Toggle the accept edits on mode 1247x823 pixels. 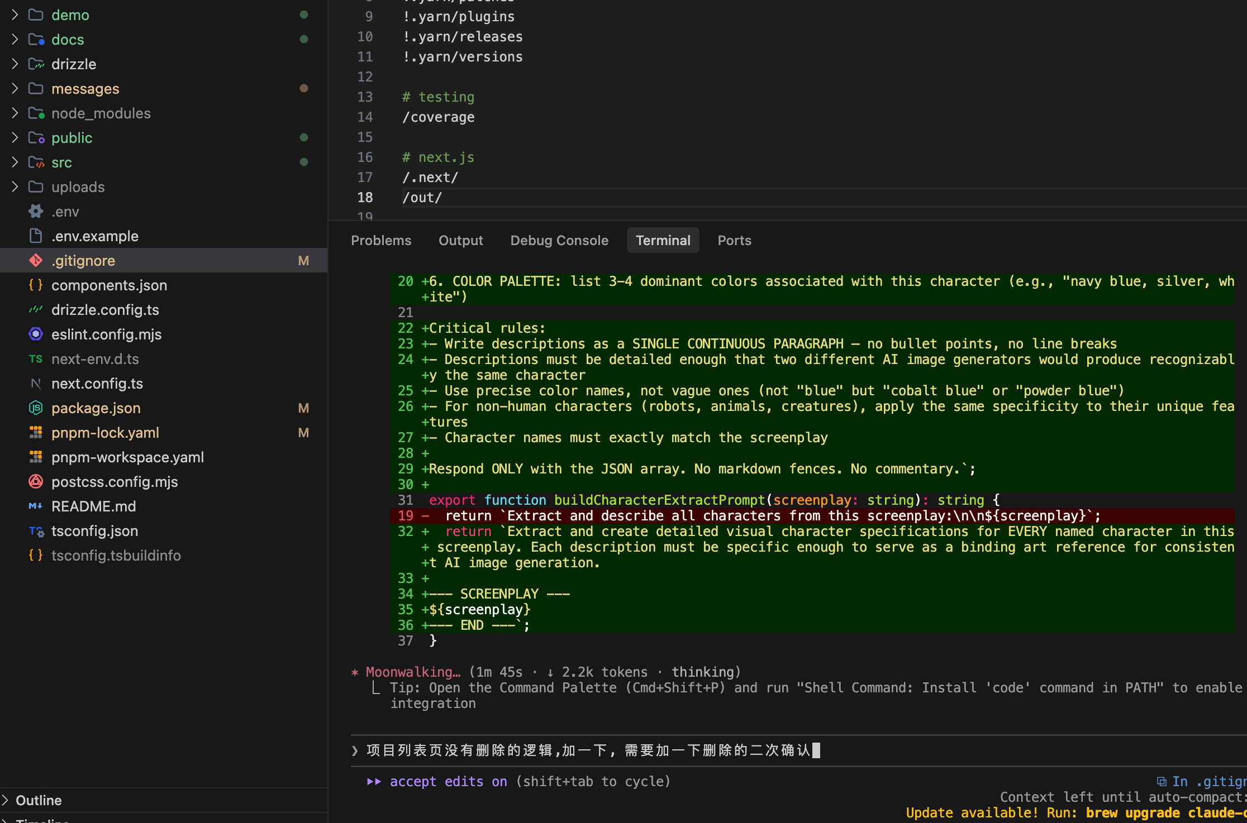tap(448, 782)
